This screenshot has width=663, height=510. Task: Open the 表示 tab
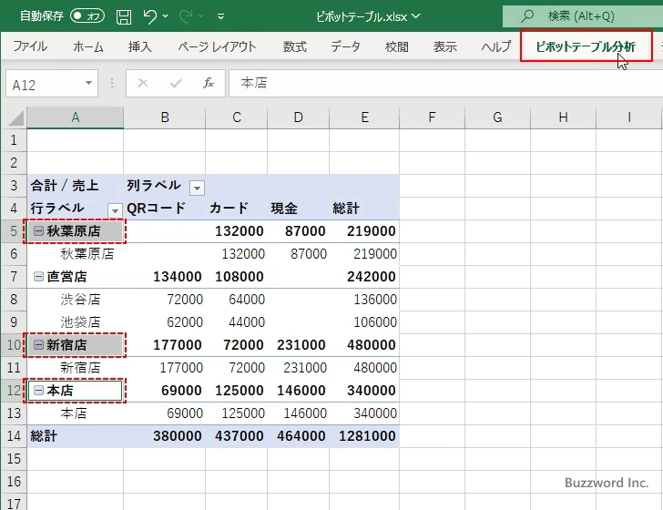coord(444,46)
